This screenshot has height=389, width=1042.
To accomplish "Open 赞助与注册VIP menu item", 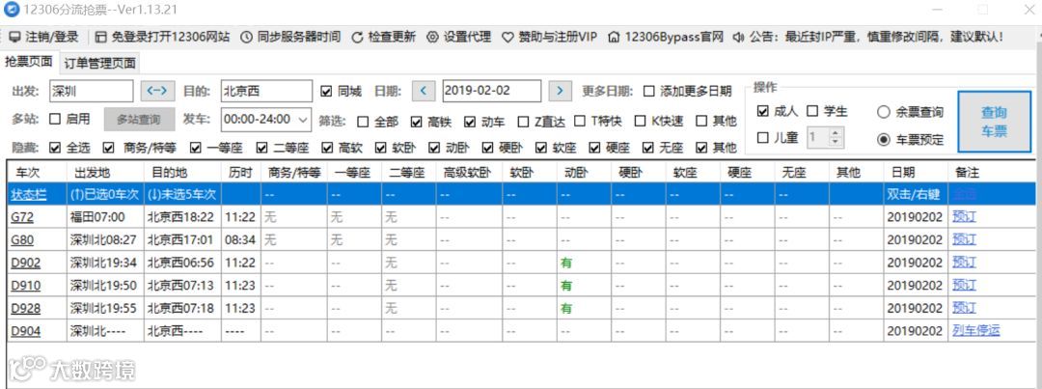I will pyautogui.click(x=550, y=37).
